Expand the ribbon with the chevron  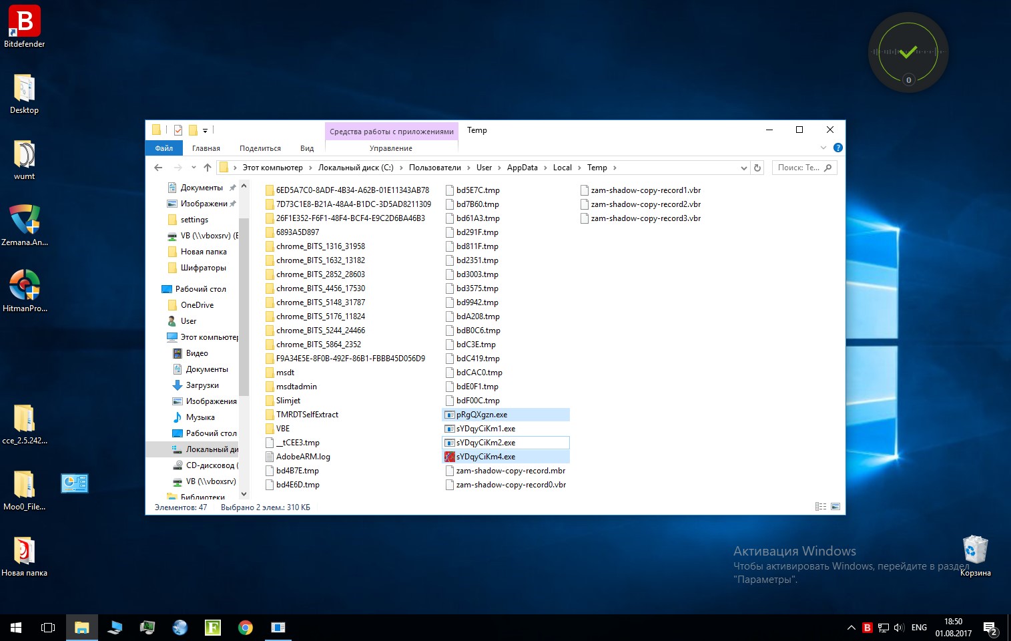[x=823, y=148]
